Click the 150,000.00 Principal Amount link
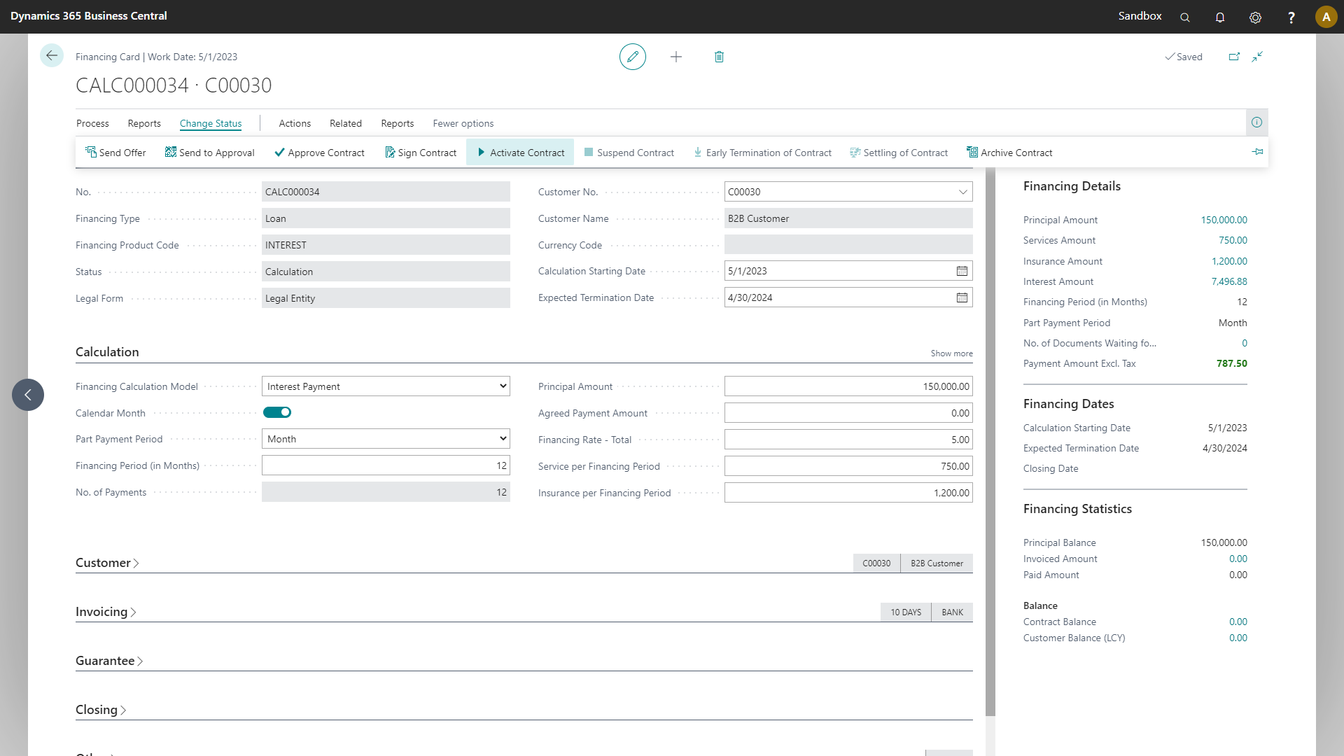Image resolution: width=1344 pixels, height=756 pixels. [x=1224, y=220]
